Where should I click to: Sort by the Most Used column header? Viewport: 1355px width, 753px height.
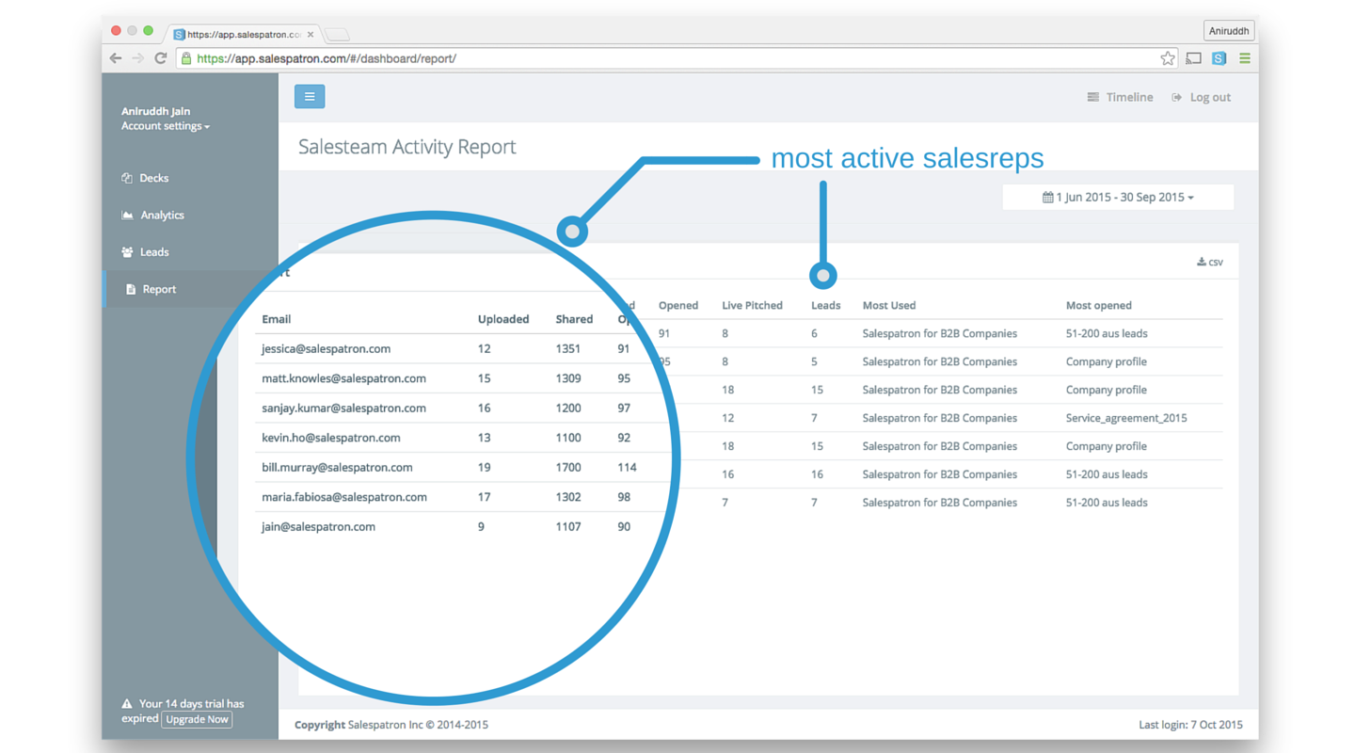click(x=889, y=305)
